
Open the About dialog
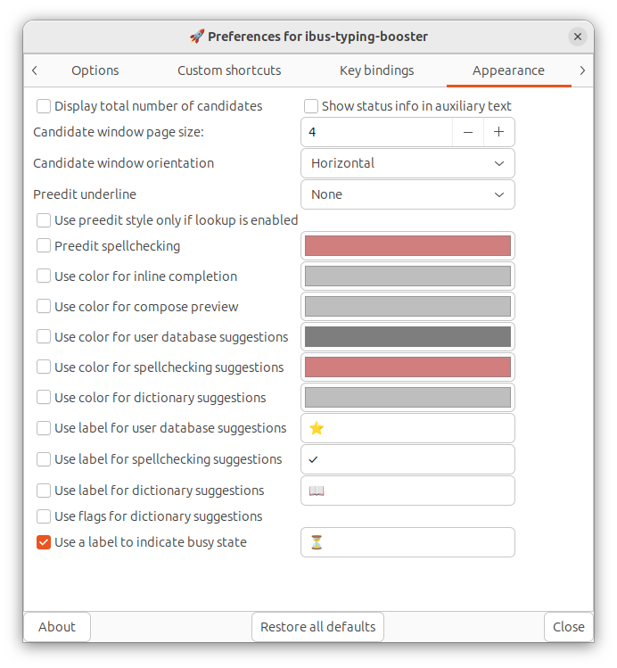click(x=57, y=627)
